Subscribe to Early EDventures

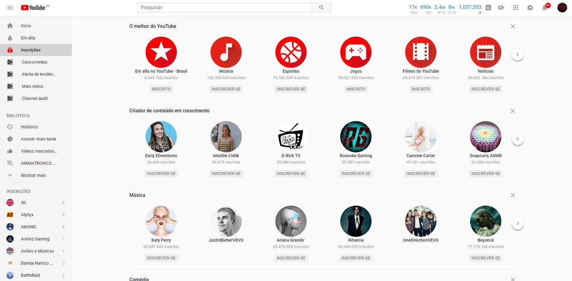(x=161, y=173)
